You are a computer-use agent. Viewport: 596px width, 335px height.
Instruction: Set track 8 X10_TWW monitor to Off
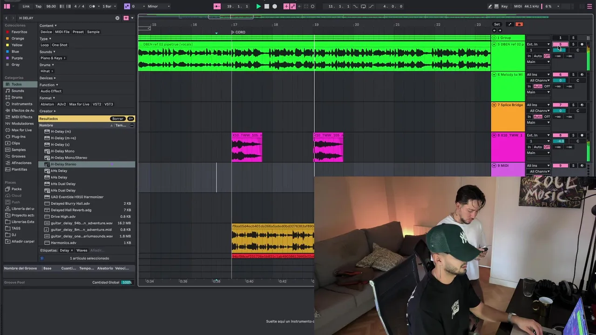pyautogui.click(x=547, y=147)
